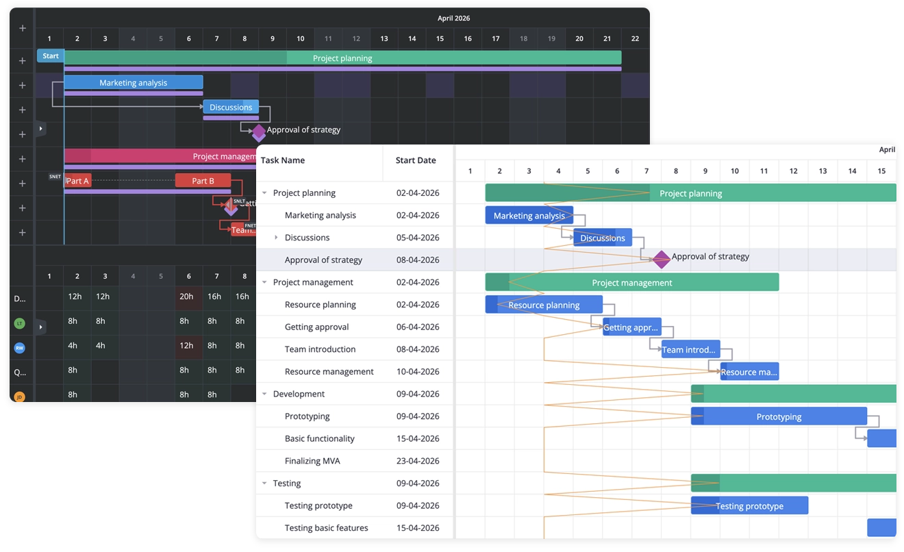Click the plus icon in the dark Marketing analysis row
904x552 pixels.
coord(22,86)
